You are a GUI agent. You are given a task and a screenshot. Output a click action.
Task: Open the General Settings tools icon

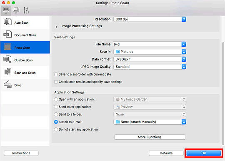pyautogui.click(x=26, y=10)
